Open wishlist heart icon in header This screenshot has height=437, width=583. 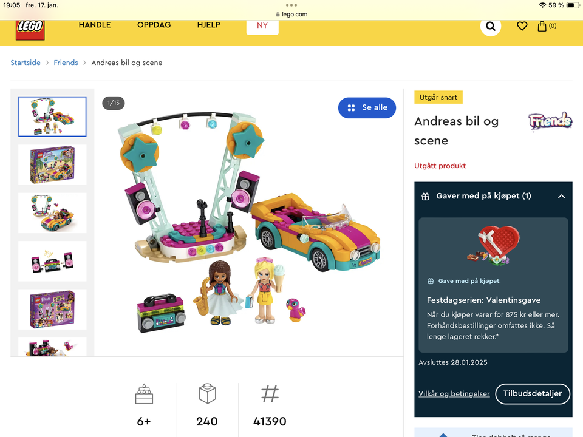(522, 26)
